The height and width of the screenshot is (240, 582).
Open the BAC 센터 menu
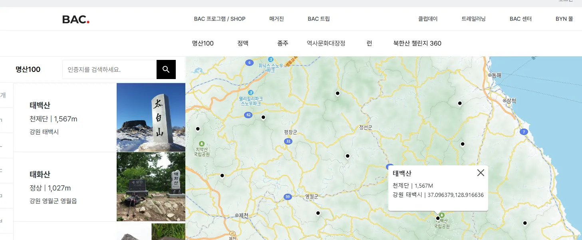tap(520, 19)
